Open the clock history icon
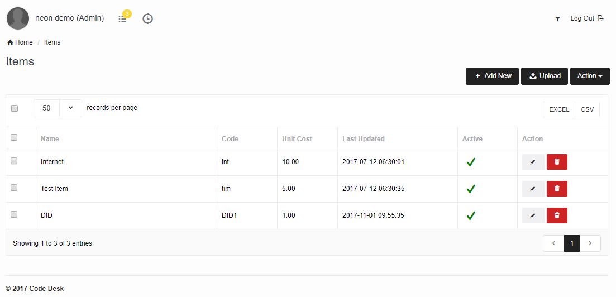 tap(147, 18)
